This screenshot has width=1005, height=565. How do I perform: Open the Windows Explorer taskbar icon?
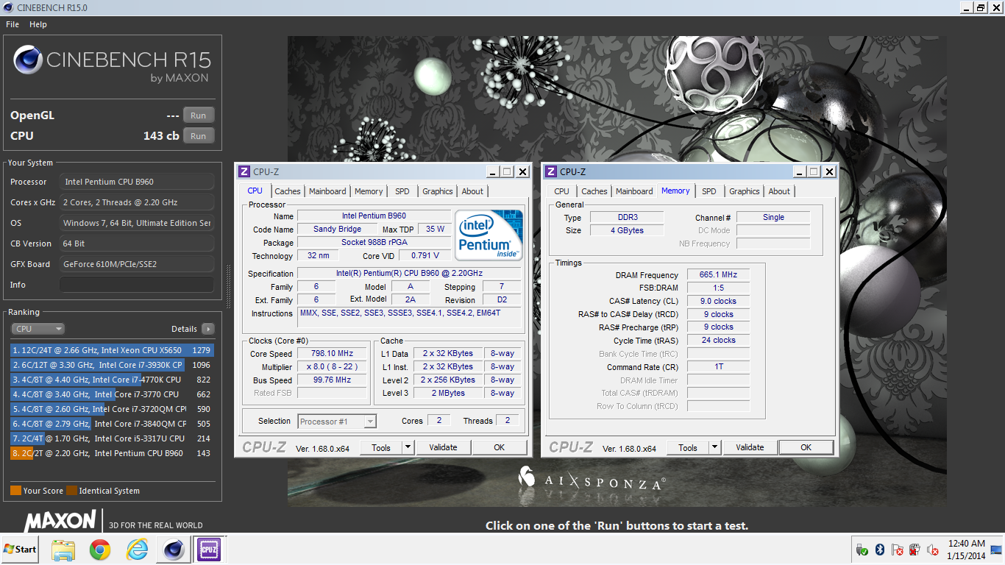pyautogui.click(x=63, y=549)
